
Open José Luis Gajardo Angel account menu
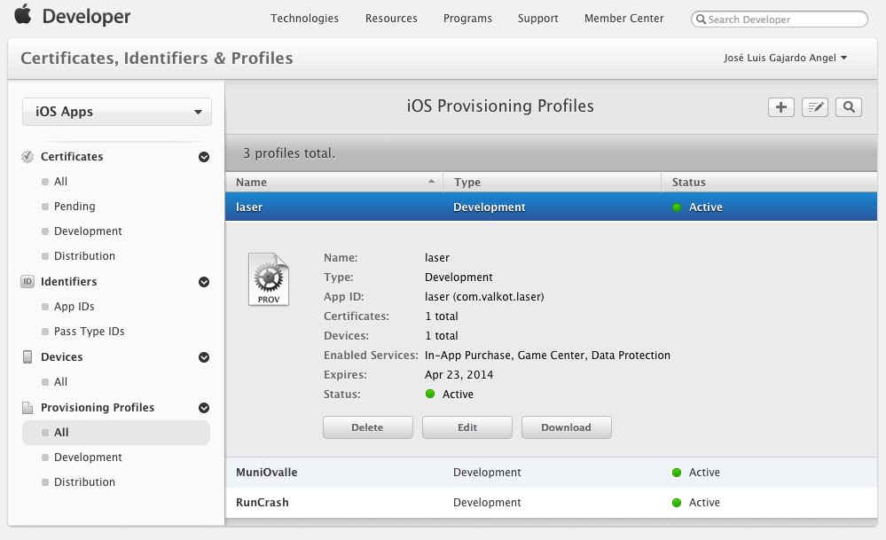785,58
